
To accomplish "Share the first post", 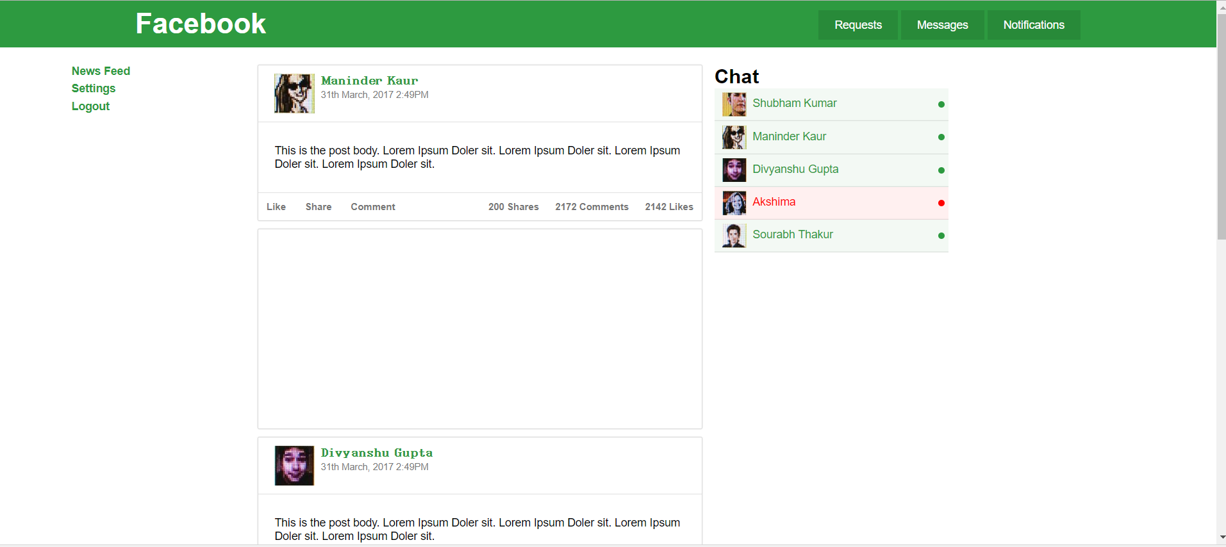I will (319, 207).
